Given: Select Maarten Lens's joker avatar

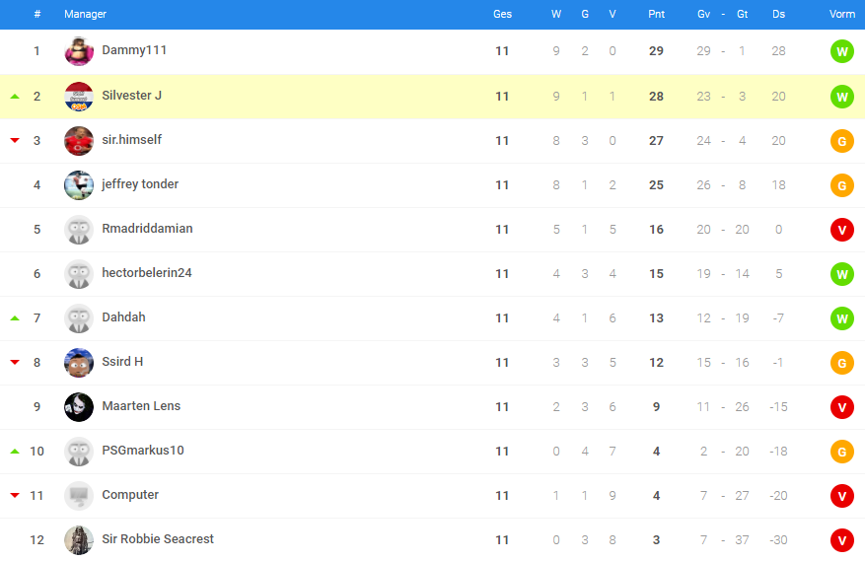Looking at the screenshot, I should tap(79, 406).
